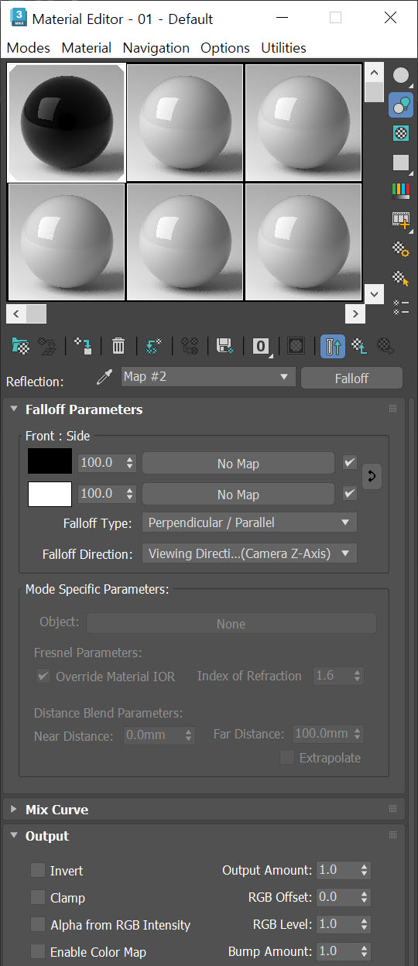Uncheck the second Side map enable checkbox
Screen dimensions: 418x966
tap(350, 492)
